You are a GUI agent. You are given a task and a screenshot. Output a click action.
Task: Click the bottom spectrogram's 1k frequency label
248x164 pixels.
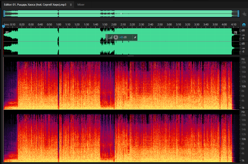(x=243, y=160)
